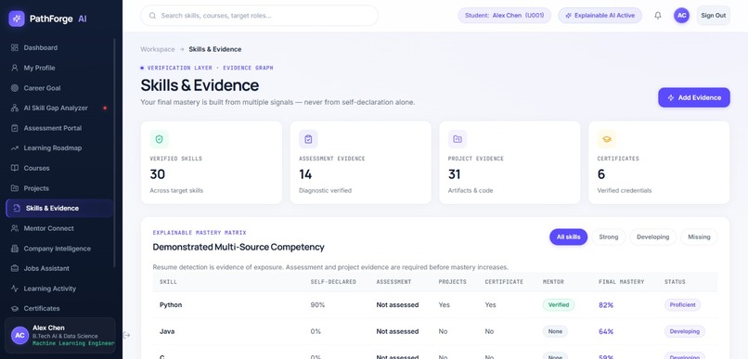Viewport: 748px width, 359px height.
Task: Click the Verified mentor badge for Python
Action: pyautogui.click(x=558, y=304)
